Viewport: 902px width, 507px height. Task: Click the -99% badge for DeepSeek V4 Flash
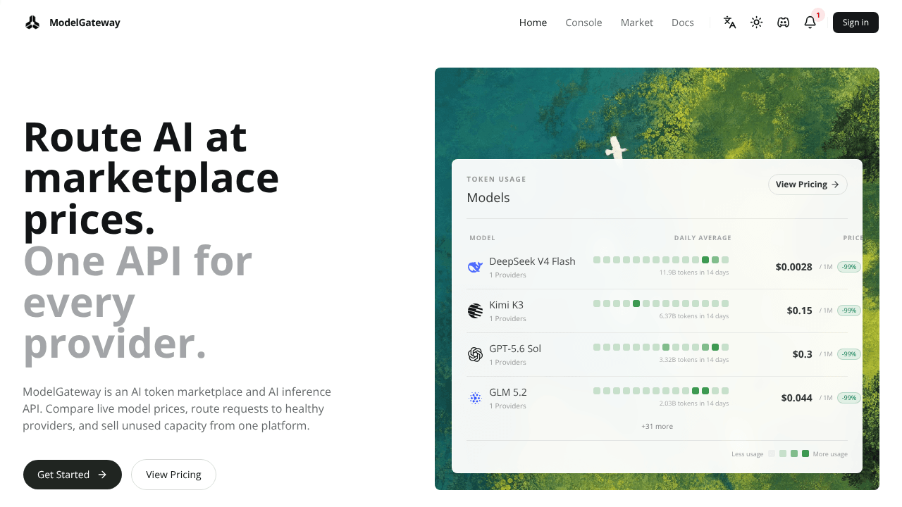(849, 267)
